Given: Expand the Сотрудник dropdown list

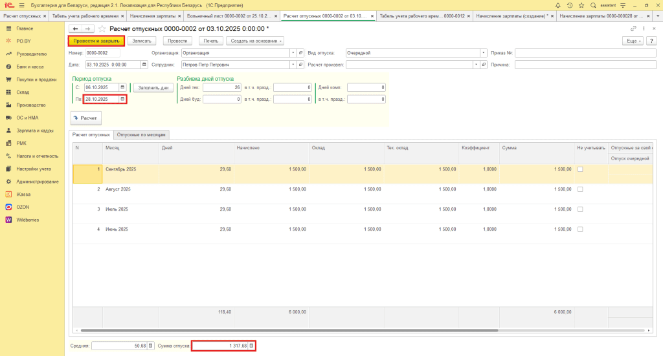Looking at the screenshot, I should pos(293,65).
